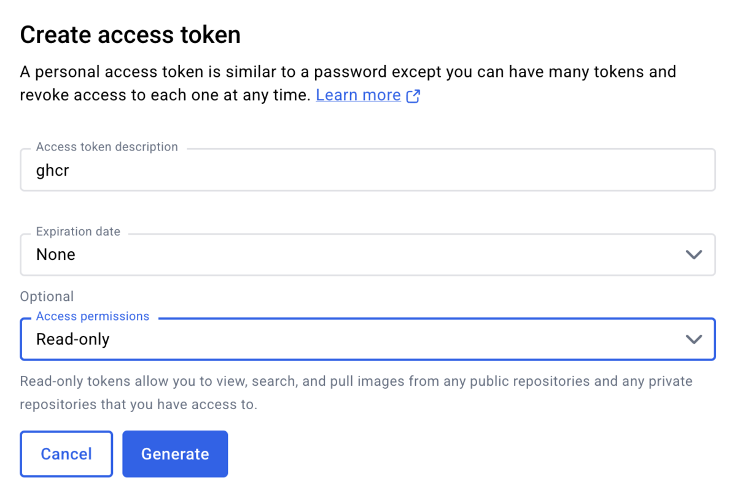
Task: Click the external link icon beside Learn more
Action: point(413,96)
